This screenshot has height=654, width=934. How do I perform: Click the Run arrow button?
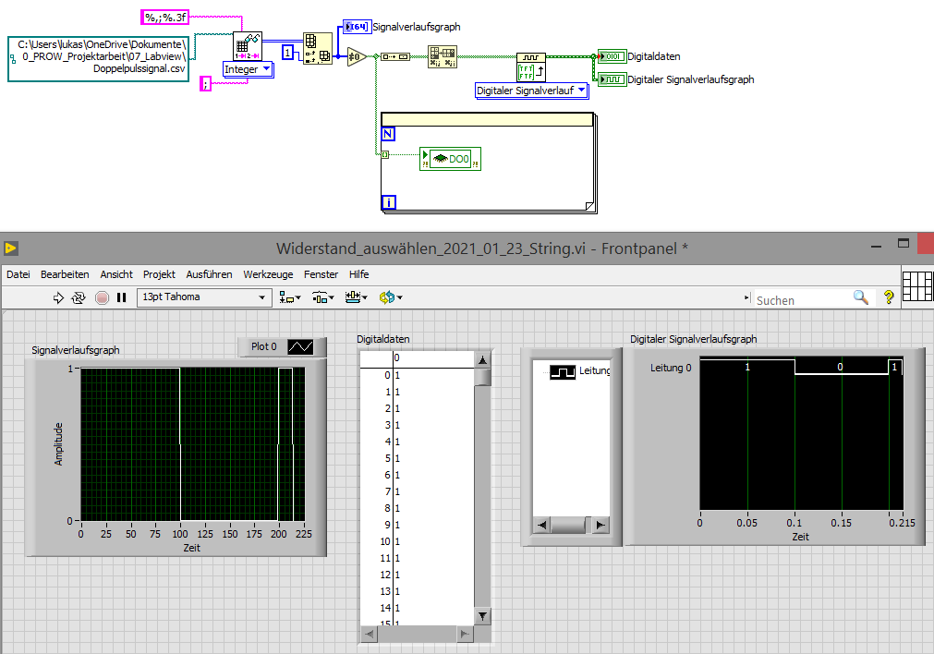tap(58, 297)
